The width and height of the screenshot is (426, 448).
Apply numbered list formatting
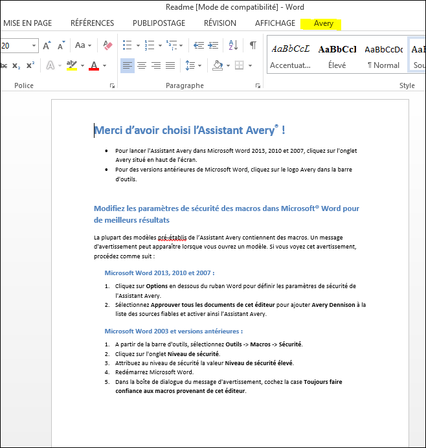click(x=150, y=45)
